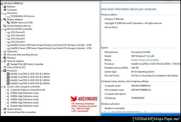Collapse the Disk drives node arrow
This screenshot has height=122, width=181.
click(2, 13)
